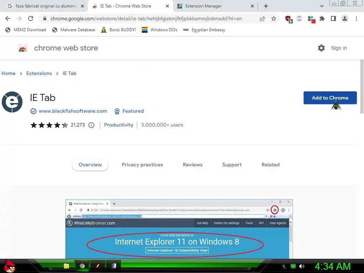The image size is (364, 273).
Task: Click the lock icon in address bar
Action: [x=45, y=18]
